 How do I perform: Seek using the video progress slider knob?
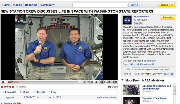[12, 82]
